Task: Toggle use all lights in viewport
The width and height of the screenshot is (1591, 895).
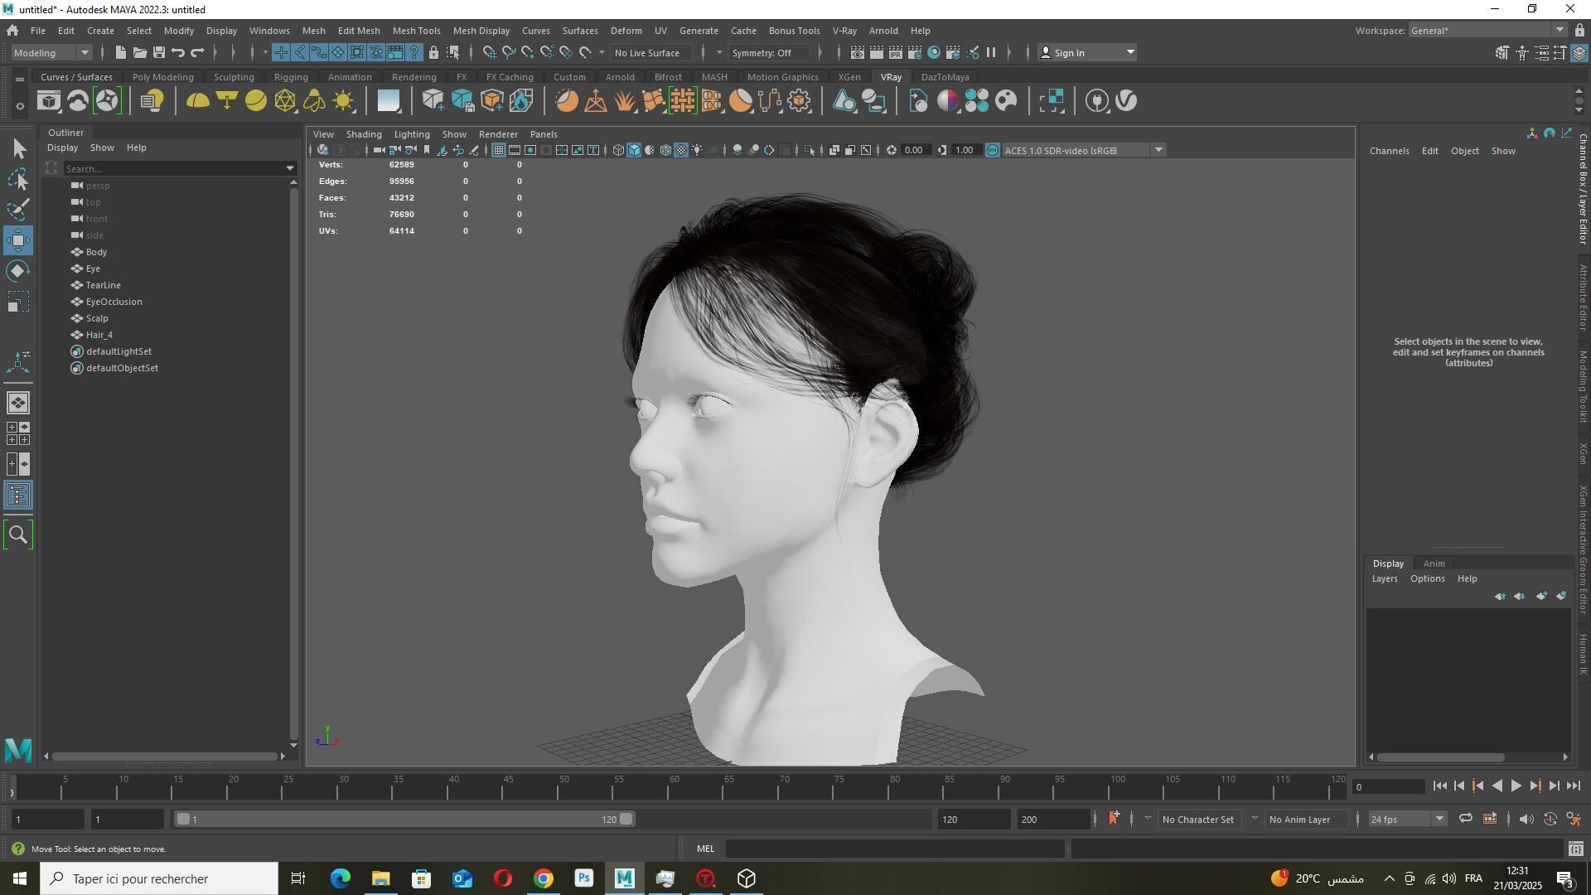Action: pos(697,150)
